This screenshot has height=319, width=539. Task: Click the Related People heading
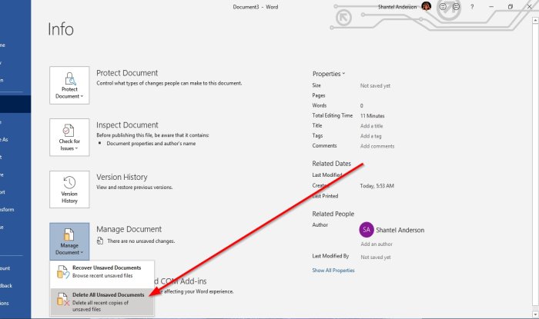pos(333,214)
